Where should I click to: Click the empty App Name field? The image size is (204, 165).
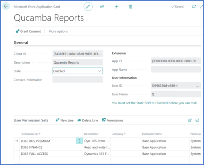(x=176, y=70)
